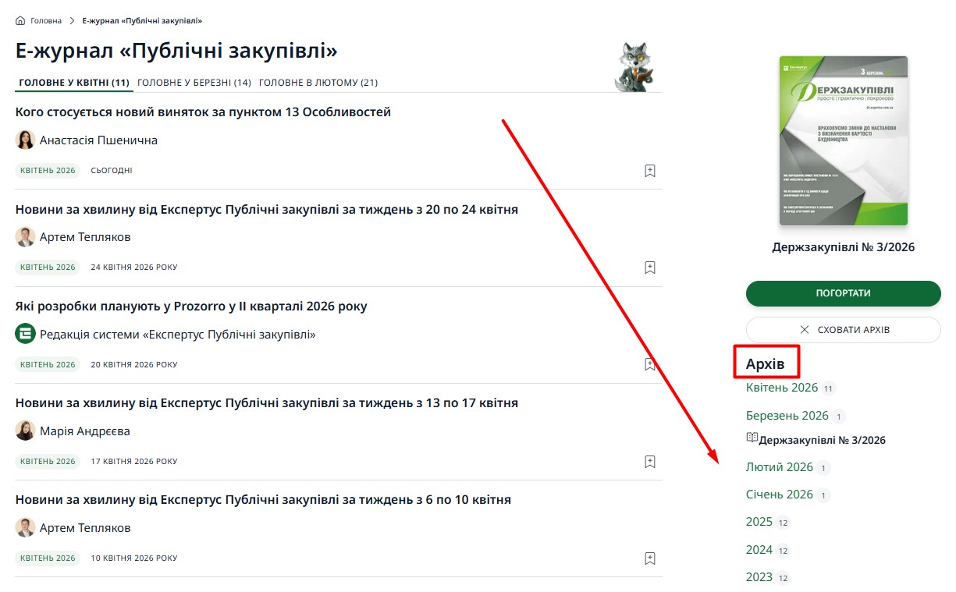Expand the 2025 archive year

tap(759, 522)
